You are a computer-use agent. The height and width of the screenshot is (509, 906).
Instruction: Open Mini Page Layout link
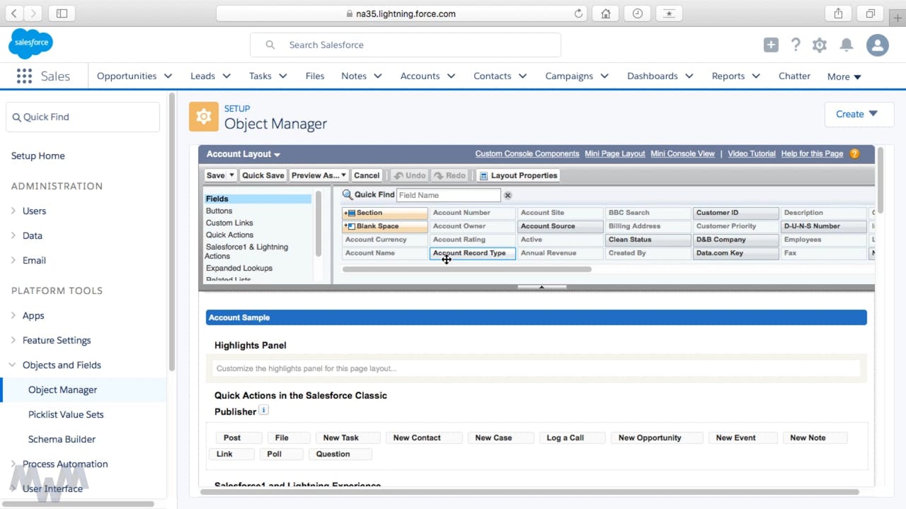point(614,153)
